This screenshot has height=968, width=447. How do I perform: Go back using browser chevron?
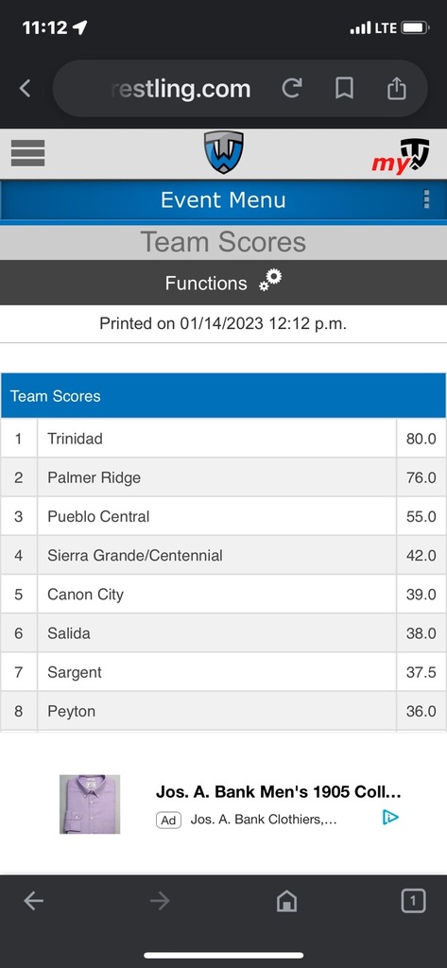[25, 88]
